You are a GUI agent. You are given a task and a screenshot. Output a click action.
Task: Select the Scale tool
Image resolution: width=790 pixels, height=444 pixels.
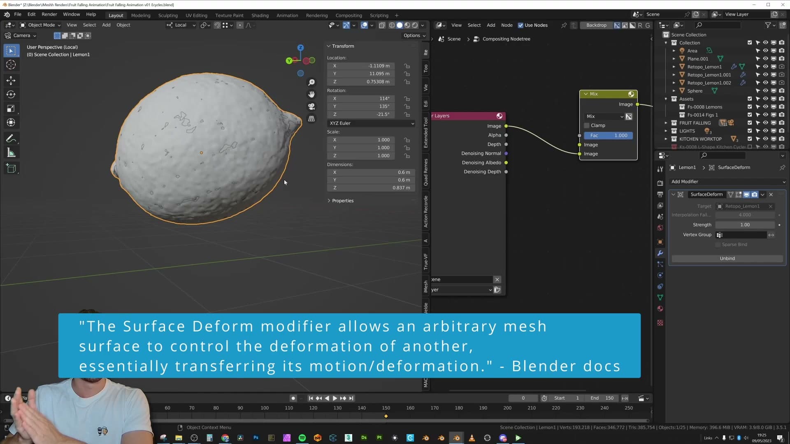coord(11,109)
